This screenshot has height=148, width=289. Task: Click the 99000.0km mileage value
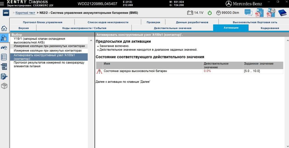tap(230, 13)
